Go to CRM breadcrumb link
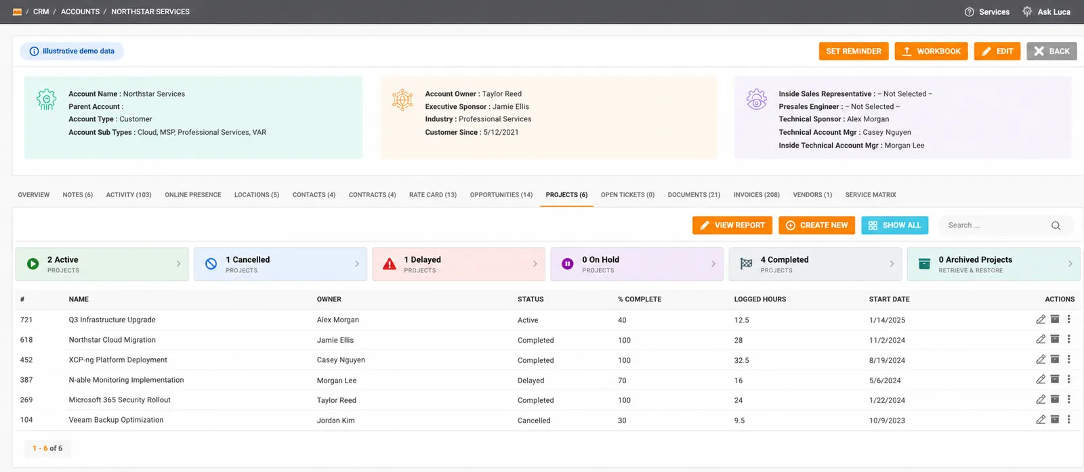 coord(41,12)
